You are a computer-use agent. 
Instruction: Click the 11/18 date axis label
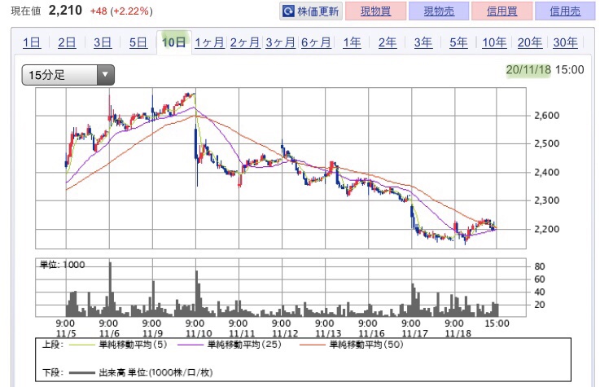[458, 333]
